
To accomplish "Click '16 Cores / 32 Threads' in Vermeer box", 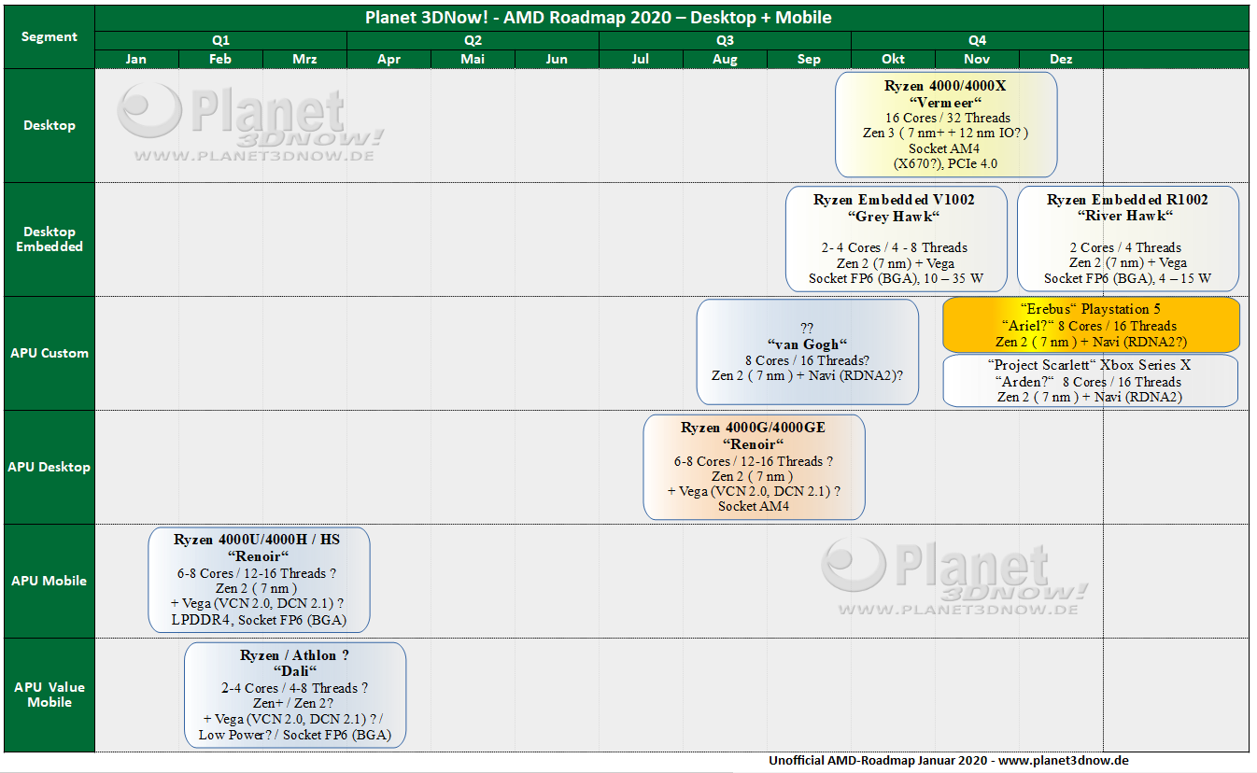I will (948, 118).
